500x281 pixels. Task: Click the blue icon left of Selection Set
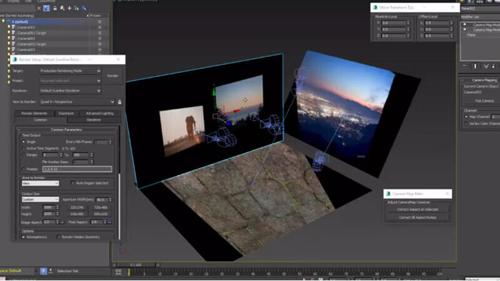pyautogui.click(x=44, y=271)
